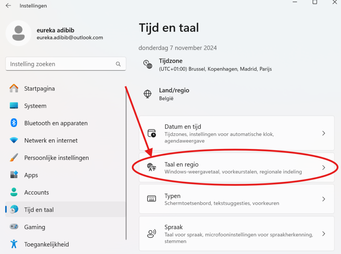Click the Taal en regio language icon
This screenshot has height=254, width=341.
coord(152,168)
